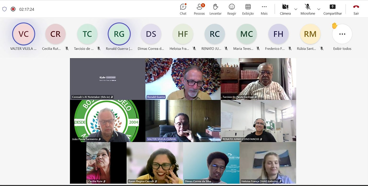Select the HF avatar of Heloisa
The height and width of the screenshot is (186, 368).
pyautogui.click(x=183, y=34)
